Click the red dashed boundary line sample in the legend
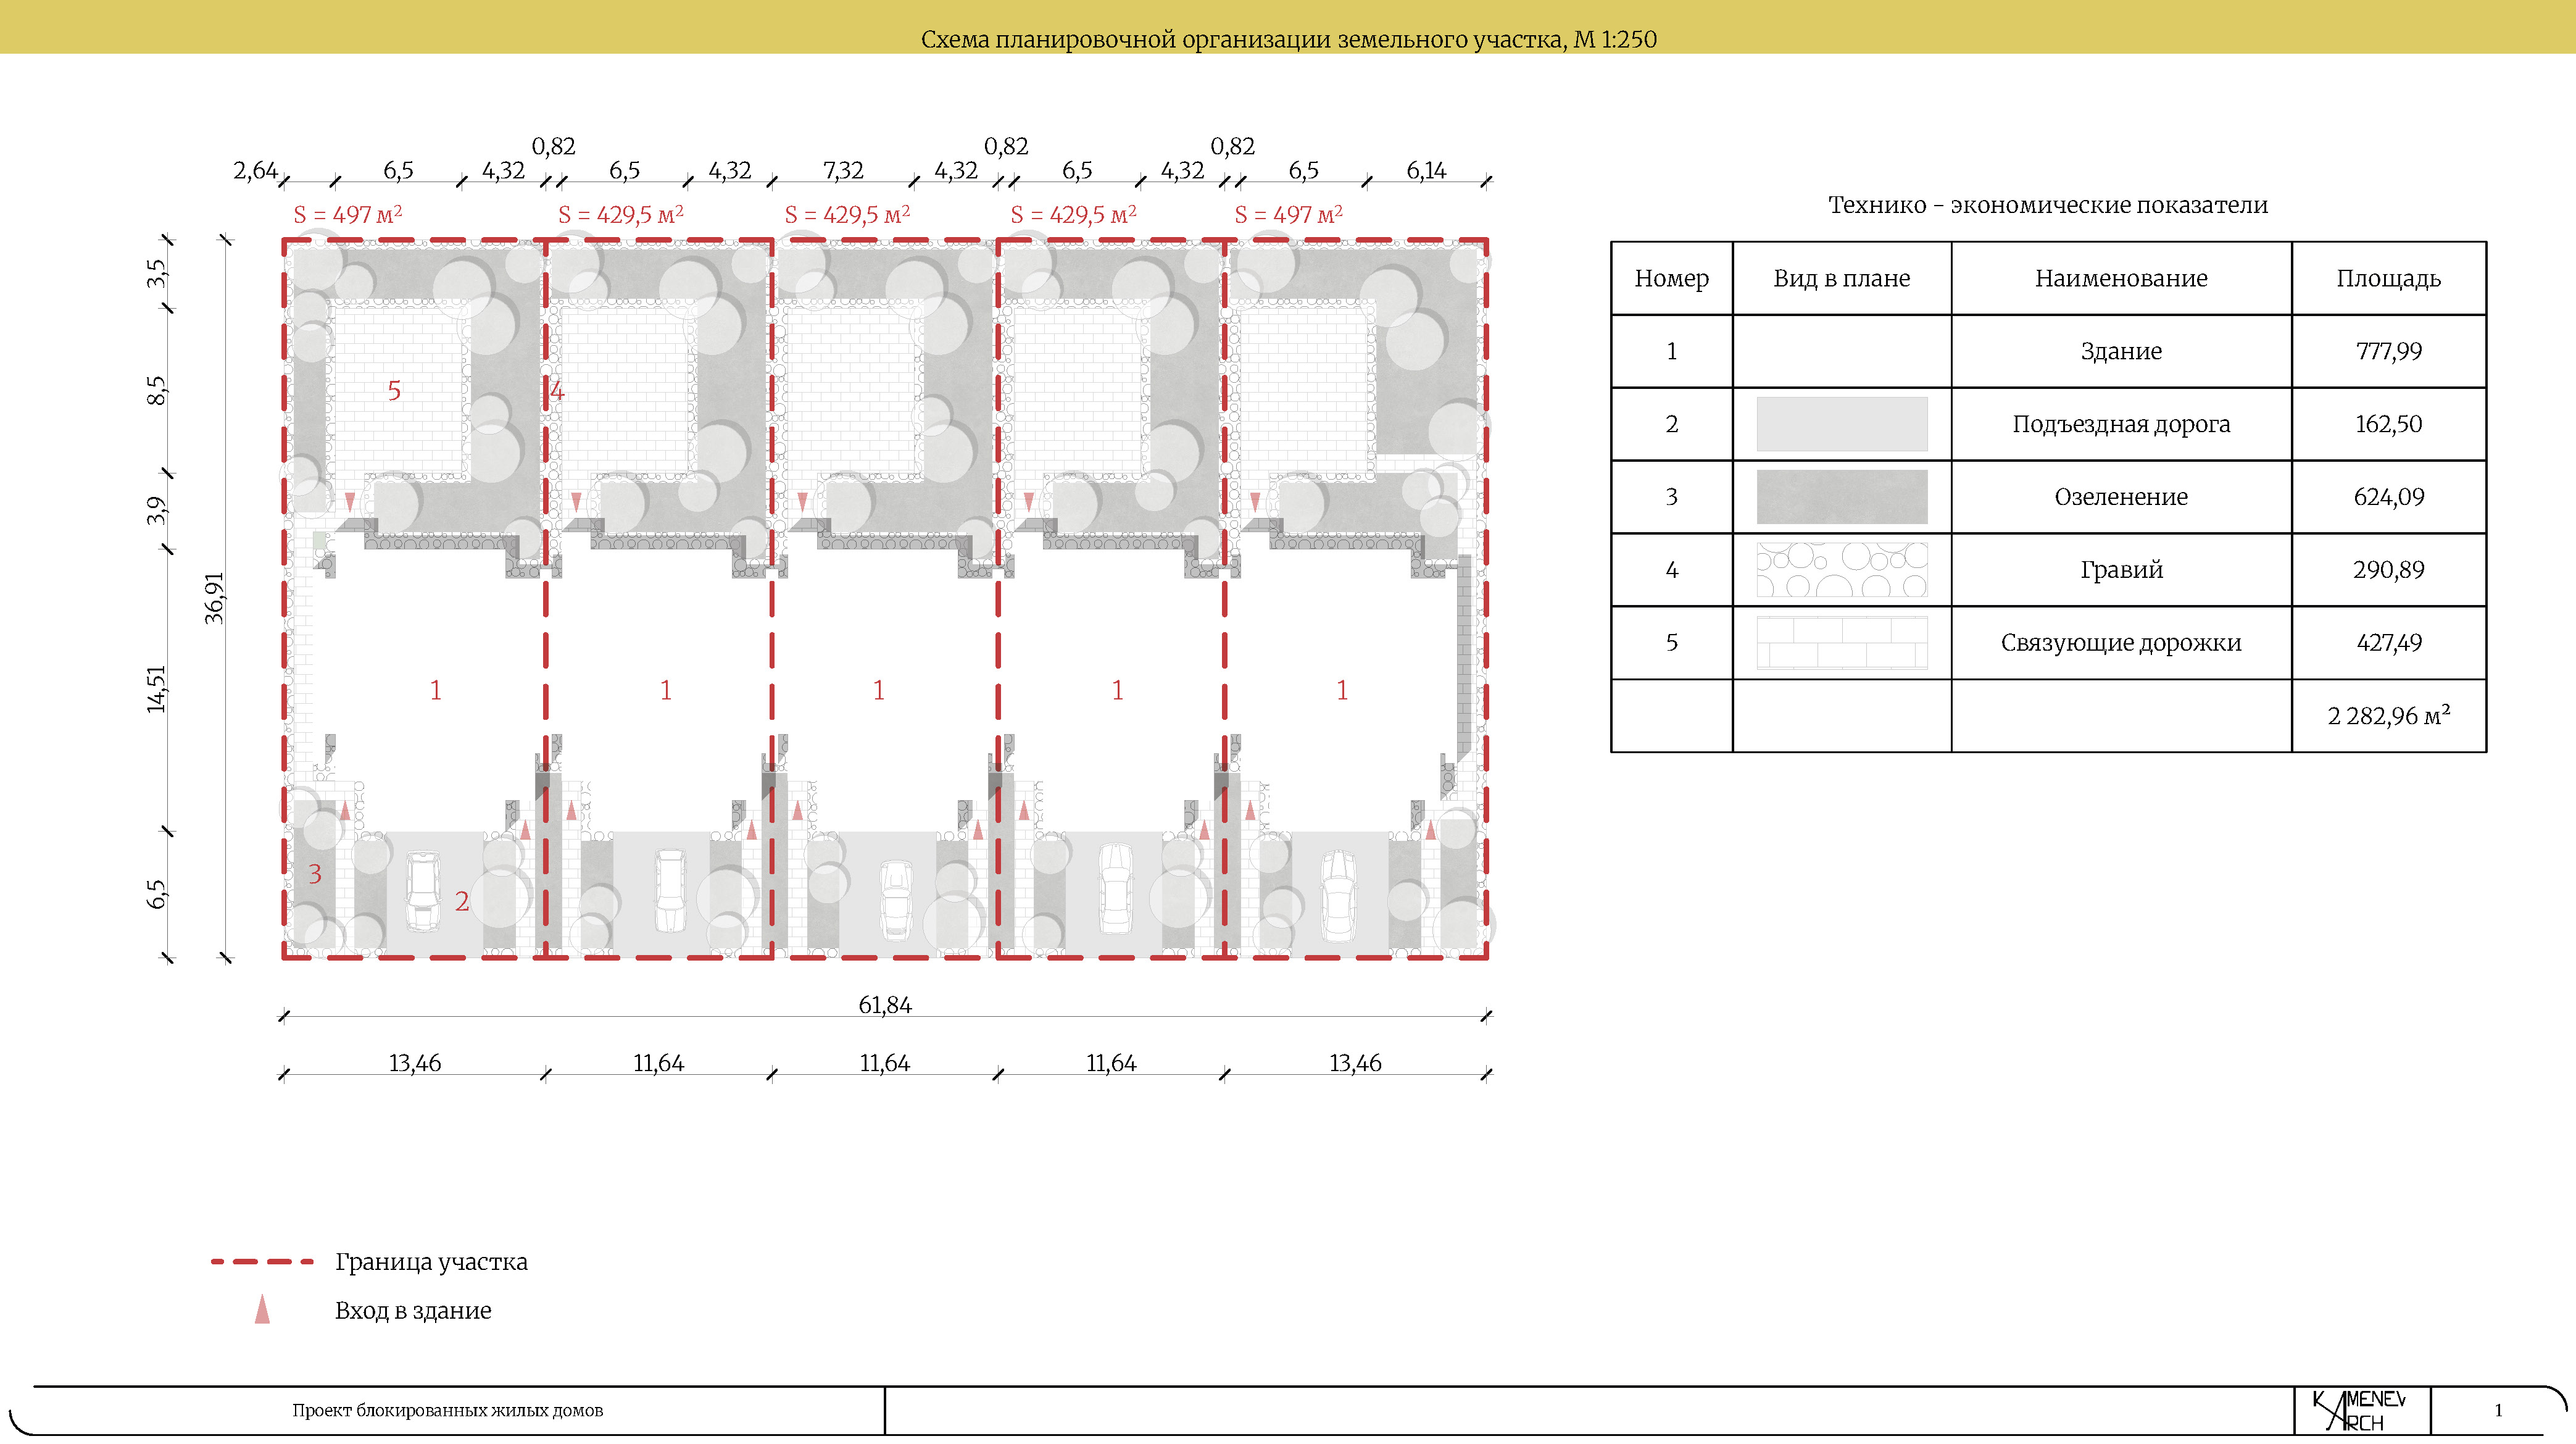2576x1444 pixels. point(263,1262)
